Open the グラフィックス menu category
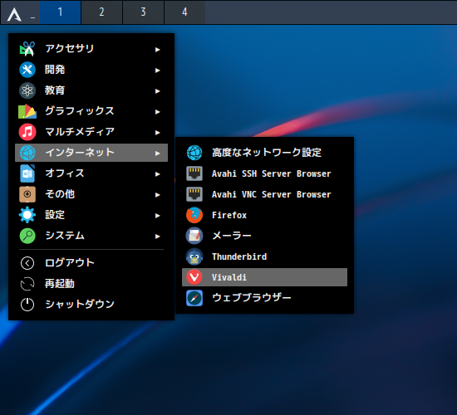Image resolution: width=457 pixels, height=415 pixels. 91,111
